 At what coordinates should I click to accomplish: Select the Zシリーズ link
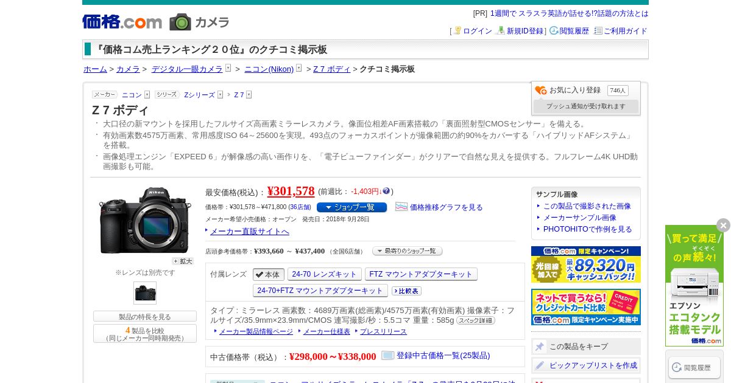coord(199,95)
